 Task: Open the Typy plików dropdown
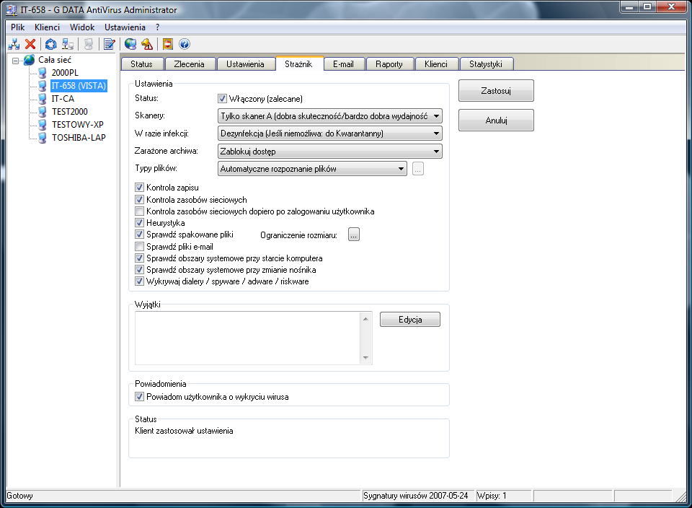pos(312,169)
